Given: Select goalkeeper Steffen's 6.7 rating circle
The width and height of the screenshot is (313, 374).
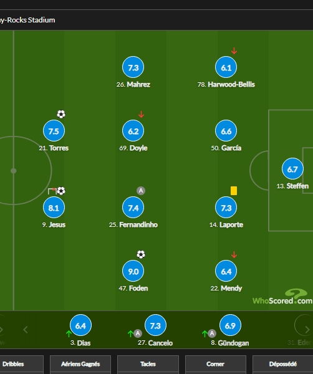Looking at the screenshot, I should pyautogui.click(x=292, y=169).
